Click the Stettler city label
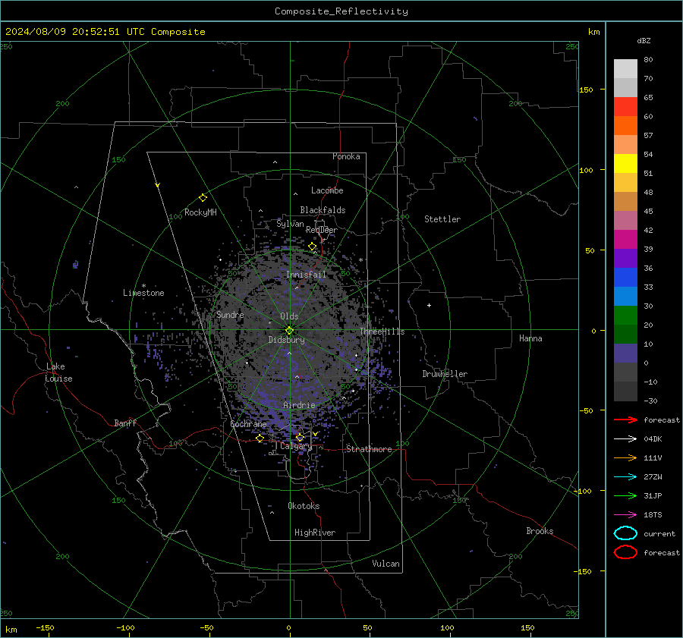Screen dimensions: 683x638 coord(442,219)
